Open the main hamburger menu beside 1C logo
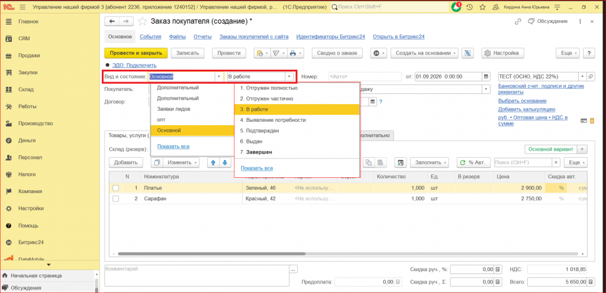Screen dimensions: 606x293 pos(22,7)
